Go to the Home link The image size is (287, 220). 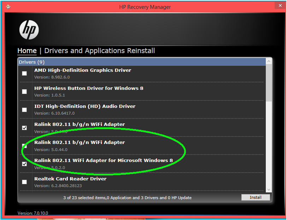(x=27, y=51)
